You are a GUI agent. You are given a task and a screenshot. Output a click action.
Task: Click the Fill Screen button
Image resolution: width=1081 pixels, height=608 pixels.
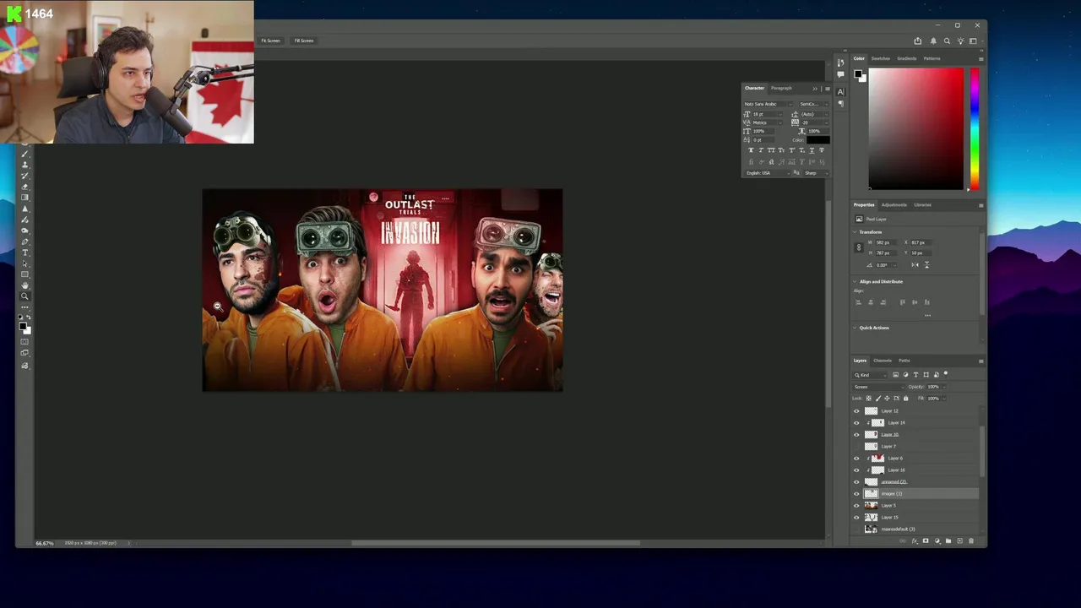304,41
